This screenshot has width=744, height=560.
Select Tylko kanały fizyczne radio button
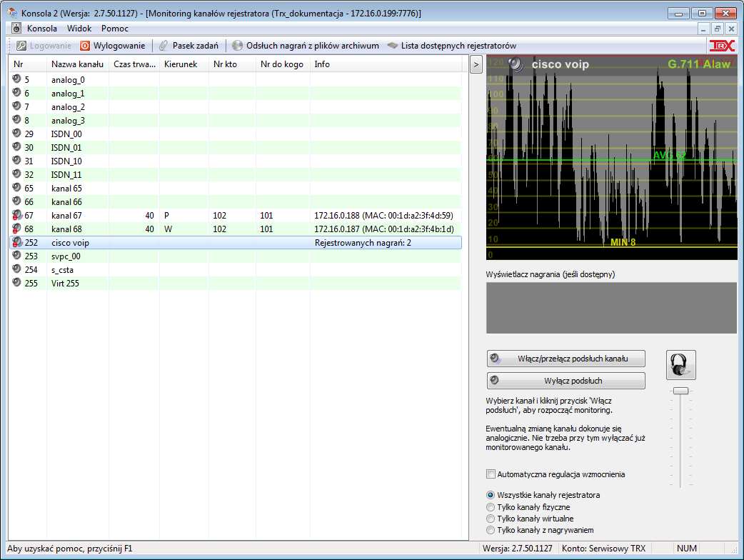[491, 507]
